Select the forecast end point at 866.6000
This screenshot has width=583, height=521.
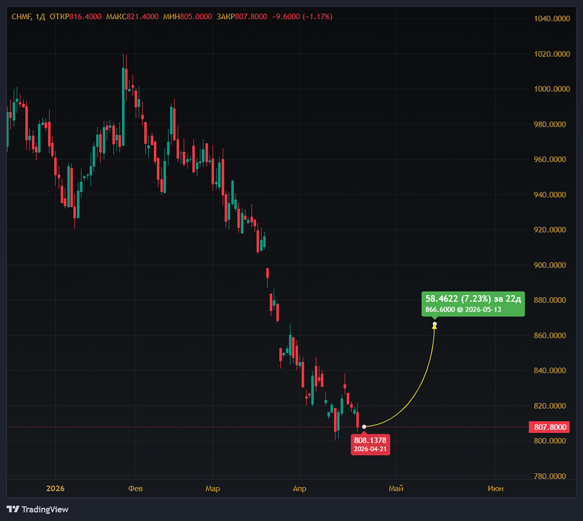[x=435, y=324]
